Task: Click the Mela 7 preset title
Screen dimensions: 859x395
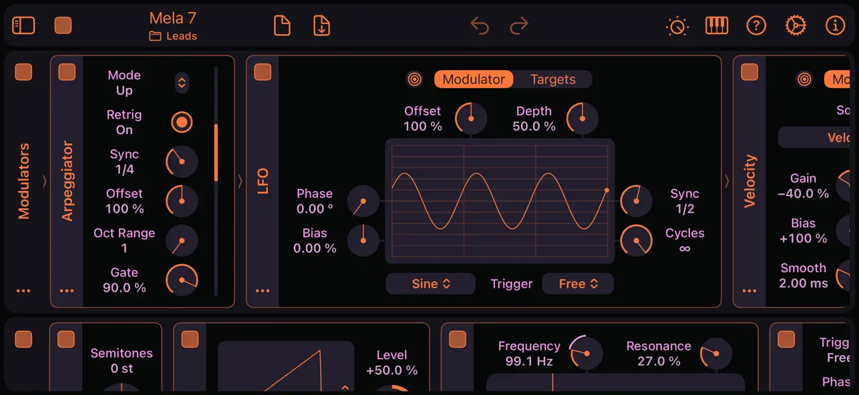Action: click(173, 18)
